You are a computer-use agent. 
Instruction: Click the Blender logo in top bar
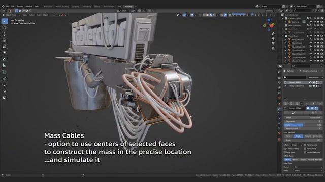3,6
